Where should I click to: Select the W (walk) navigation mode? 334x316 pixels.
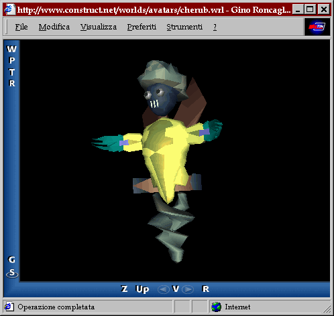tap(11, 49)
